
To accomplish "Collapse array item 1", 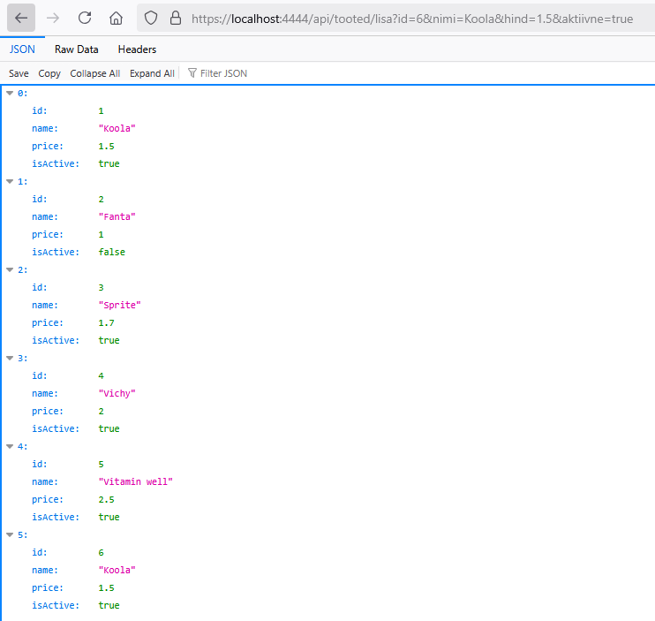I will click(x=11, y=181).
